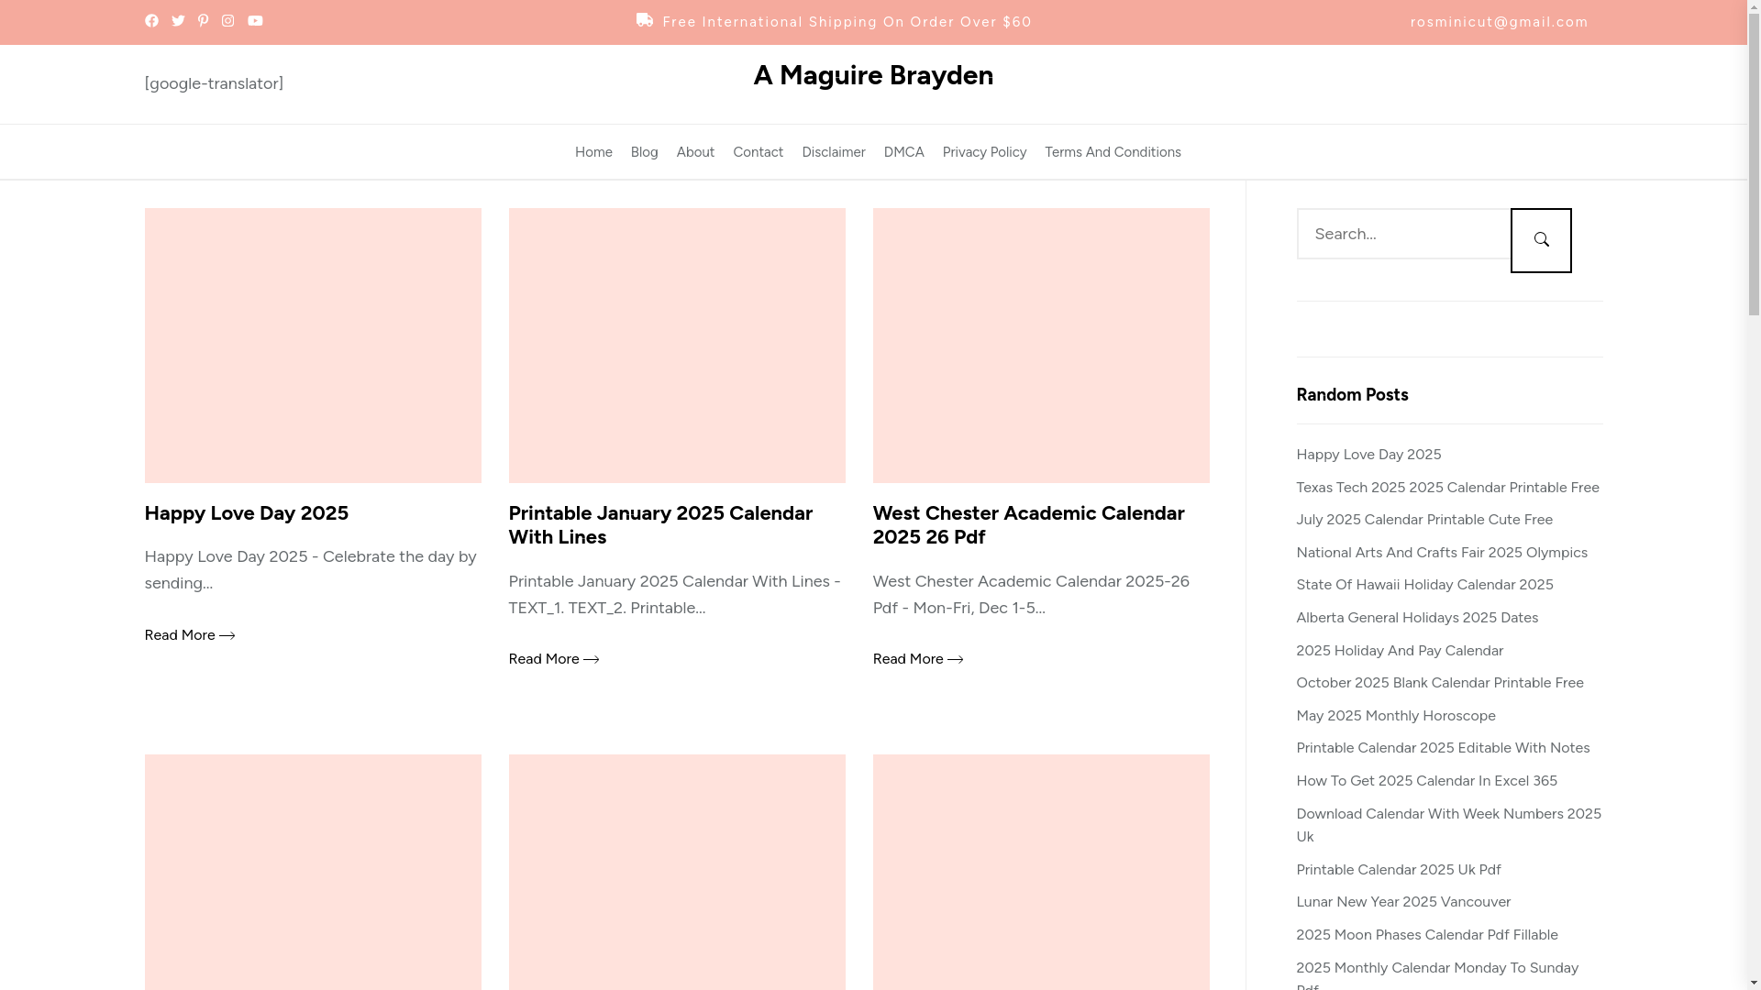This screenshot has height=990, width=1761.
Task: Open the Disclaimer page
Action: (x=834, y=152)
